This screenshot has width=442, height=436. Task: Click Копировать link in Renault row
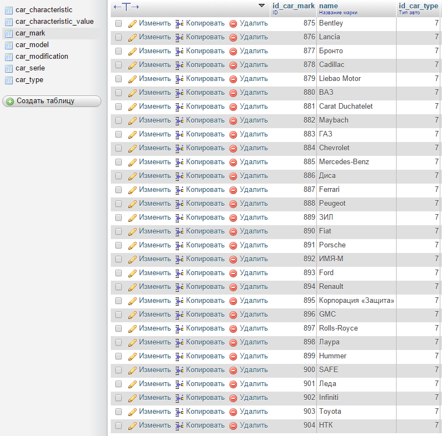(205, 287)
